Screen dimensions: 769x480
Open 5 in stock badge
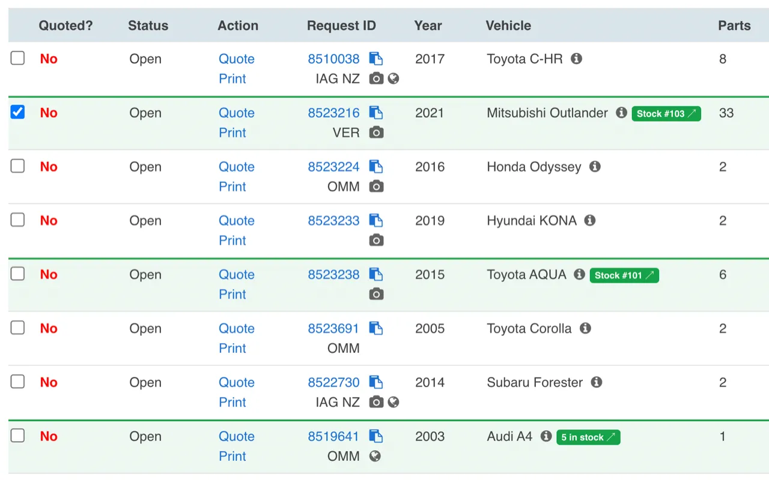pos(588,437)
